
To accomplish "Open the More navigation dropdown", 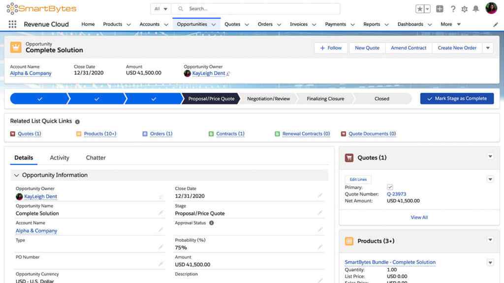I will pyautogui.click(x=451, y=25).
